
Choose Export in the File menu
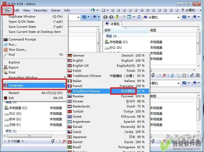click(35, 67)
